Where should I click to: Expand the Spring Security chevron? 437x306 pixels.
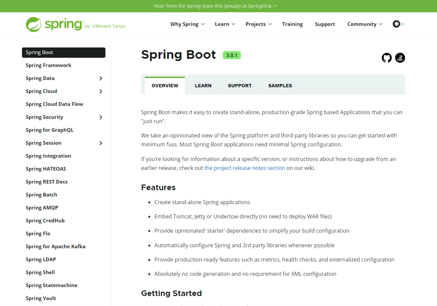pyautogui.click(x=101, y=117)
